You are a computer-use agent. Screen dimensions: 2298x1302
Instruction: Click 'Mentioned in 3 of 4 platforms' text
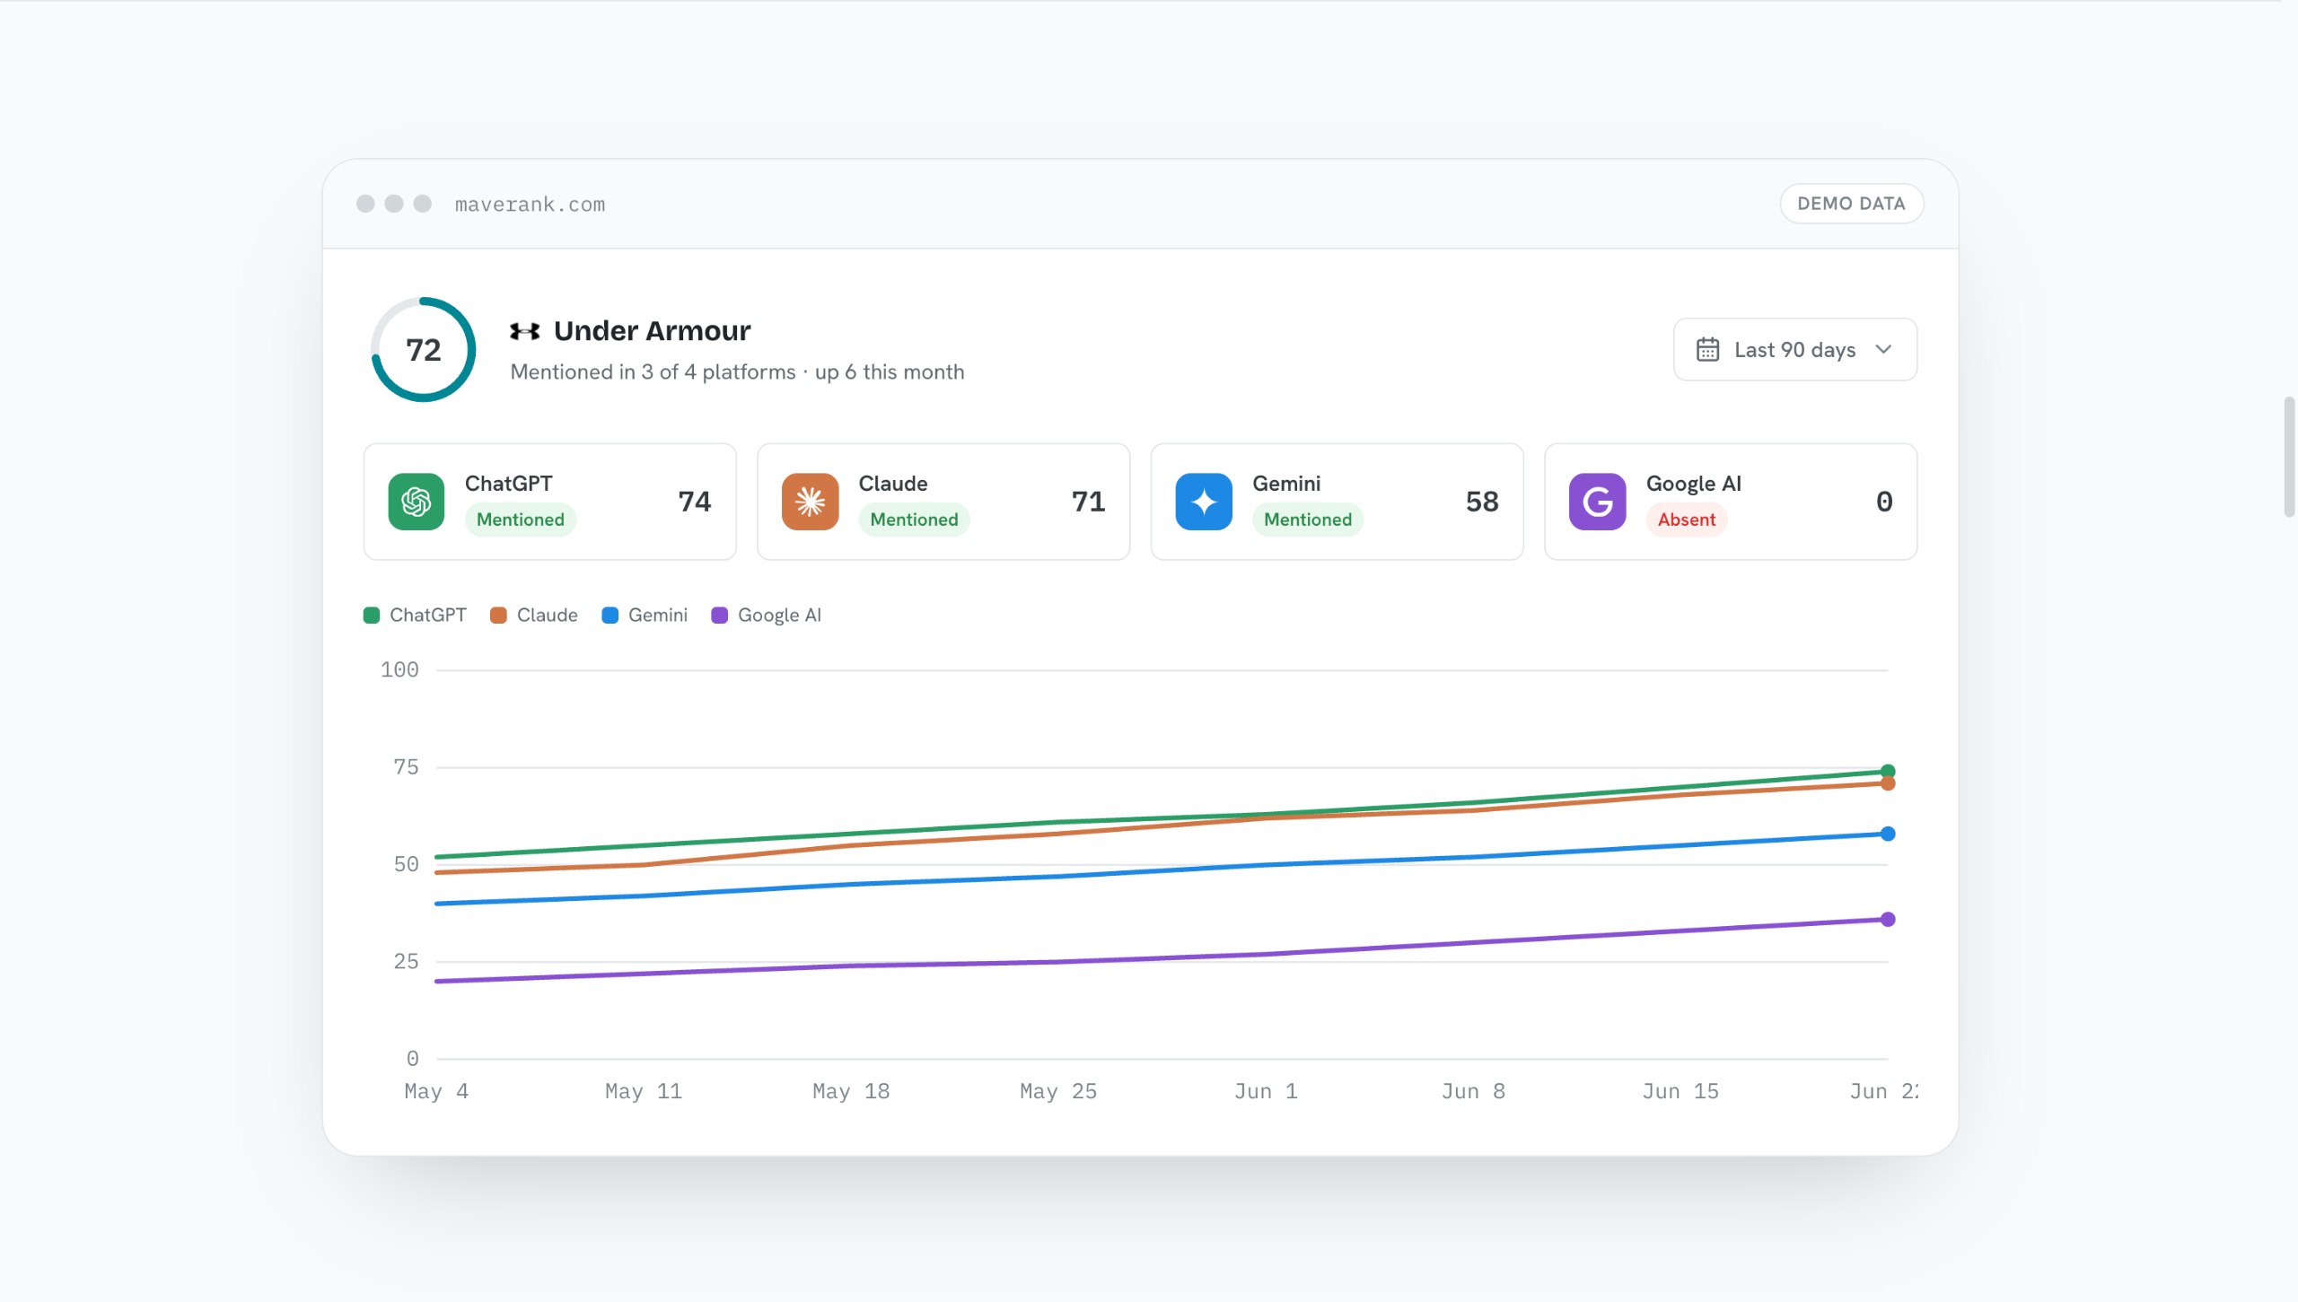(x=653, y=372)
